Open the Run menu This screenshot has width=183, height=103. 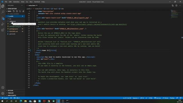[31, 2]
